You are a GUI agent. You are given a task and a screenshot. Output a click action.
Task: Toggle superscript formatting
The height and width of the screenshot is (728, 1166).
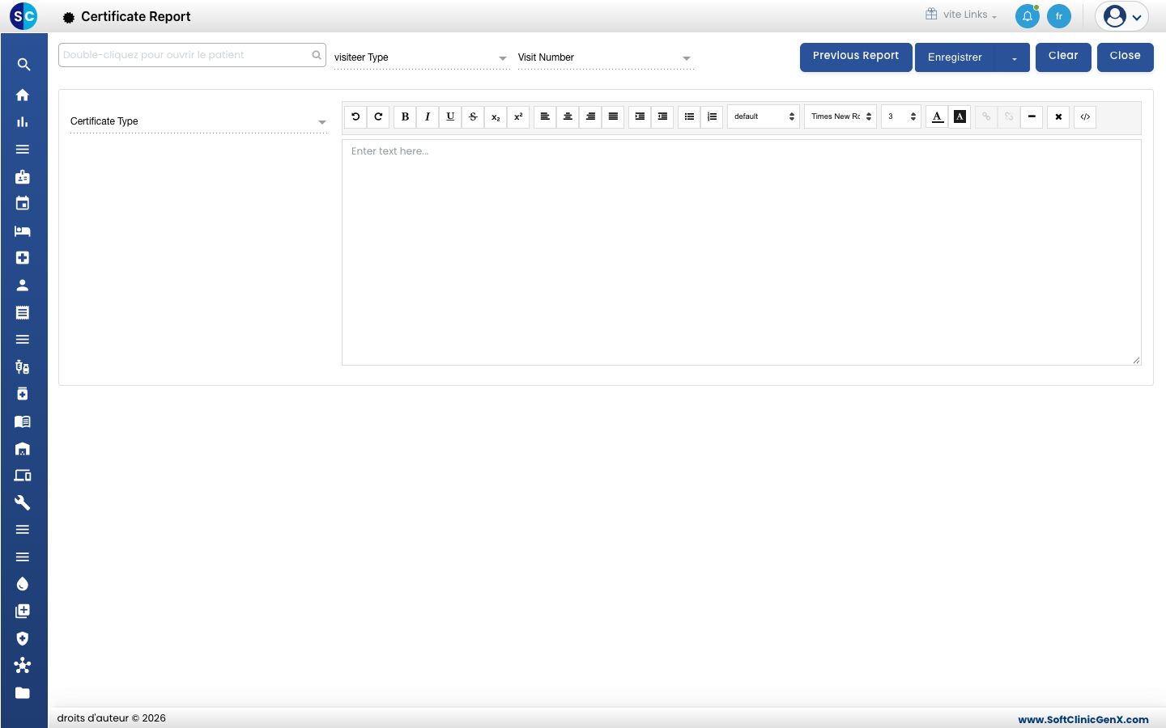[518, 116]
